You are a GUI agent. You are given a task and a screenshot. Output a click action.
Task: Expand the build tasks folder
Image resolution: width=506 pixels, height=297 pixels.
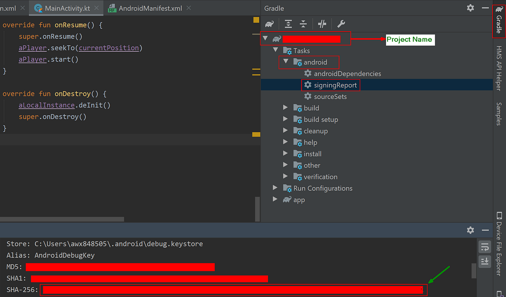pos(285,108)
